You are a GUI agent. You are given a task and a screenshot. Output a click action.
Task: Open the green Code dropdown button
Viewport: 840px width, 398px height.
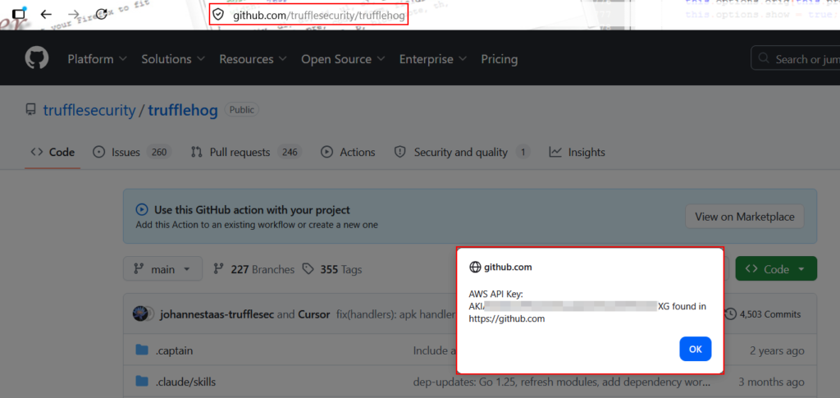776,269
